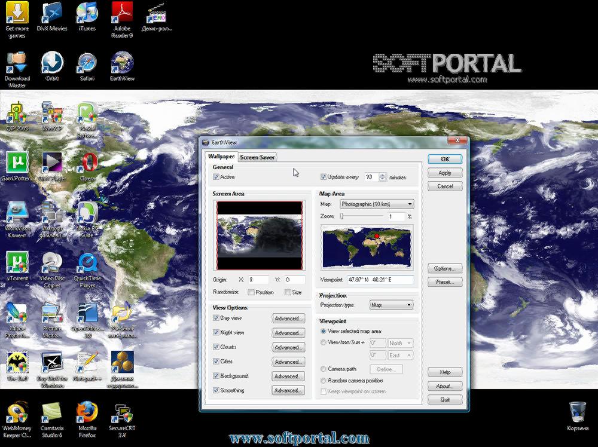Open the golden spheres desktop shortcut
This screenshot has height=447, width=598.
pyautogui.click(x=122, y=370)
